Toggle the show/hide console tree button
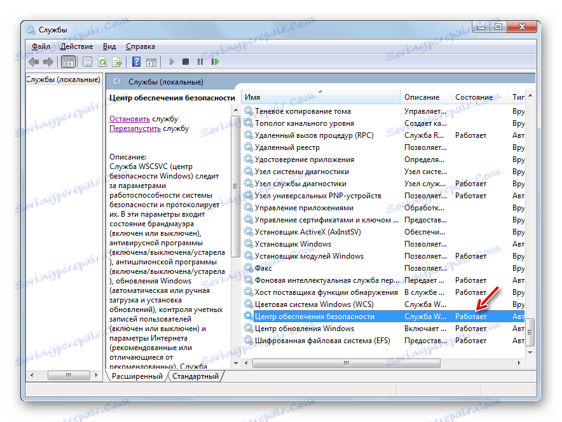This screenshot has height=422, width=562. (x=68, y=62)
